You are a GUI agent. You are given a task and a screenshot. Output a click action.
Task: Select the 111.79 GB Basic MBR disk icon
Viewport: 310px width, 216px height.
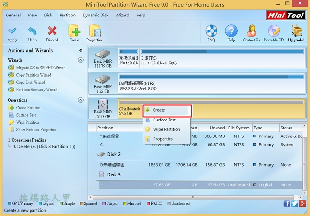[103, 54]
